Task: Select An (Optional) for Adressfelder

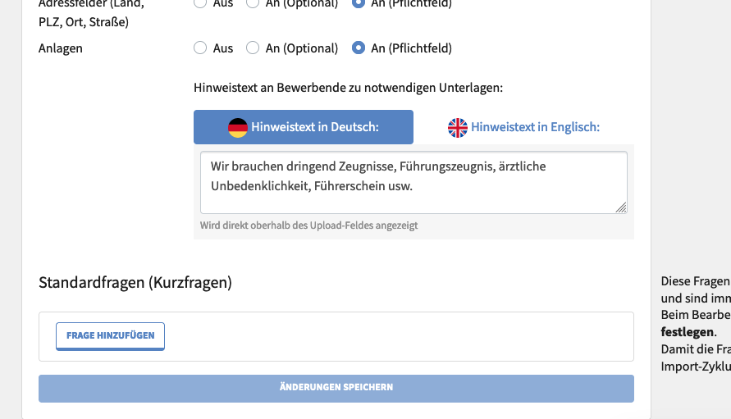Action: 253,4
